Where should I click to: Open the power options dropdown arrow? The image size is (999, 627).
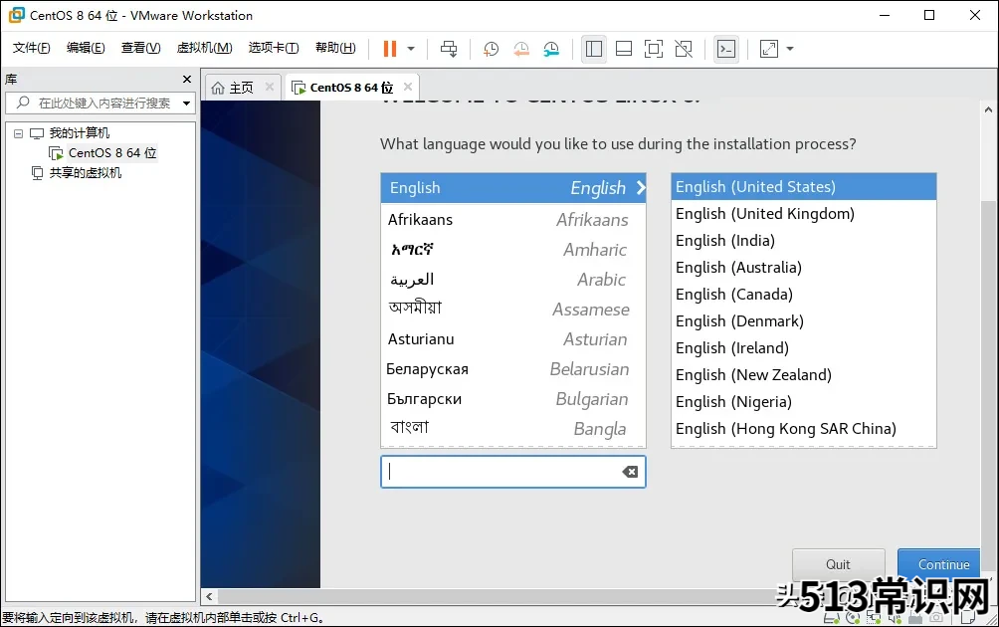(411, 49)
